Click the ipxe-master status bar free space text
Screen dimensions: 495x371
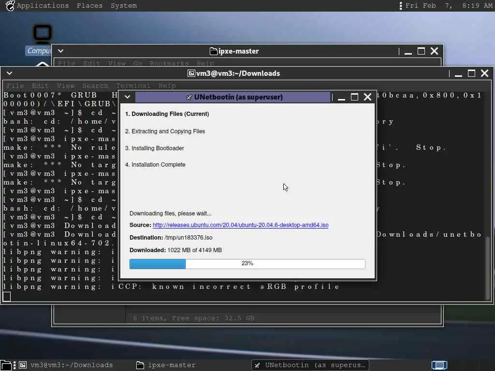point(193,318)
